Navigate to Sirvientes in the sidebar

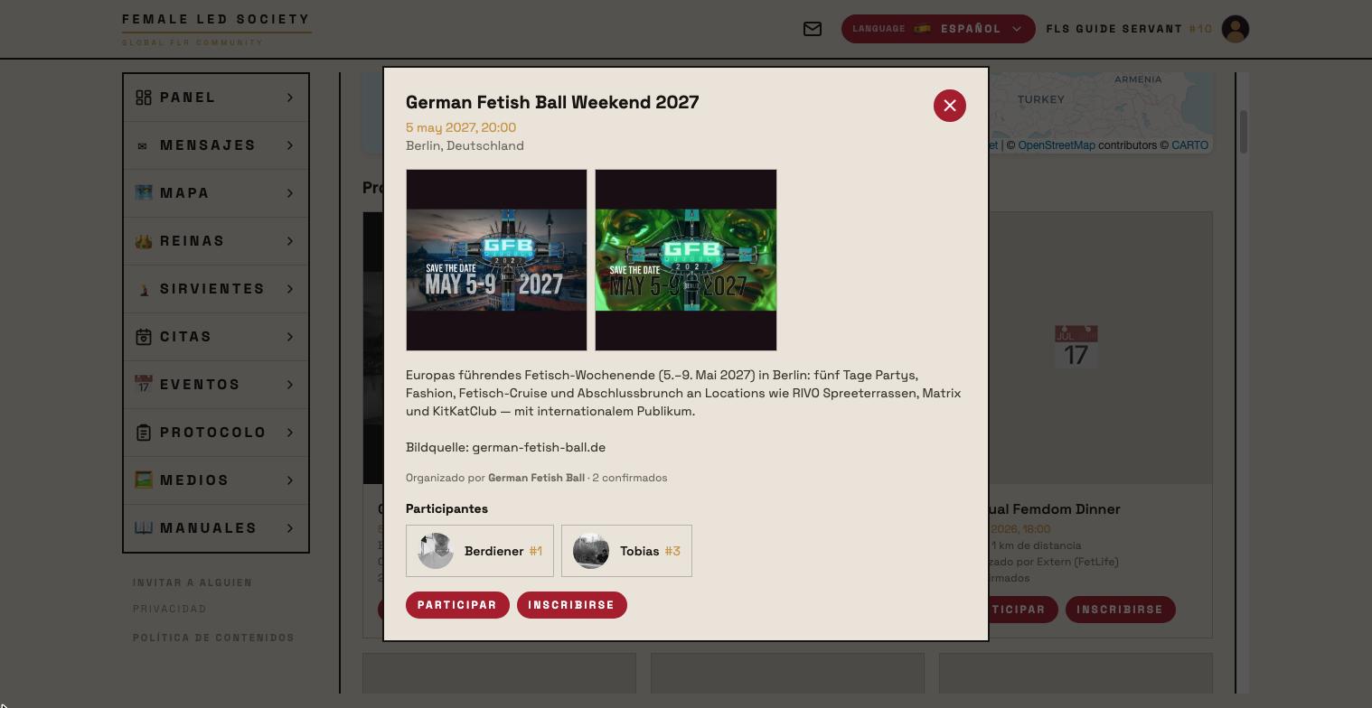pyautogui.click(x=216, y=289)
